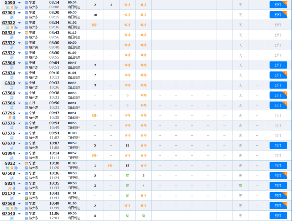Click the 智 tag under train G7568

(x=8, y=208)
